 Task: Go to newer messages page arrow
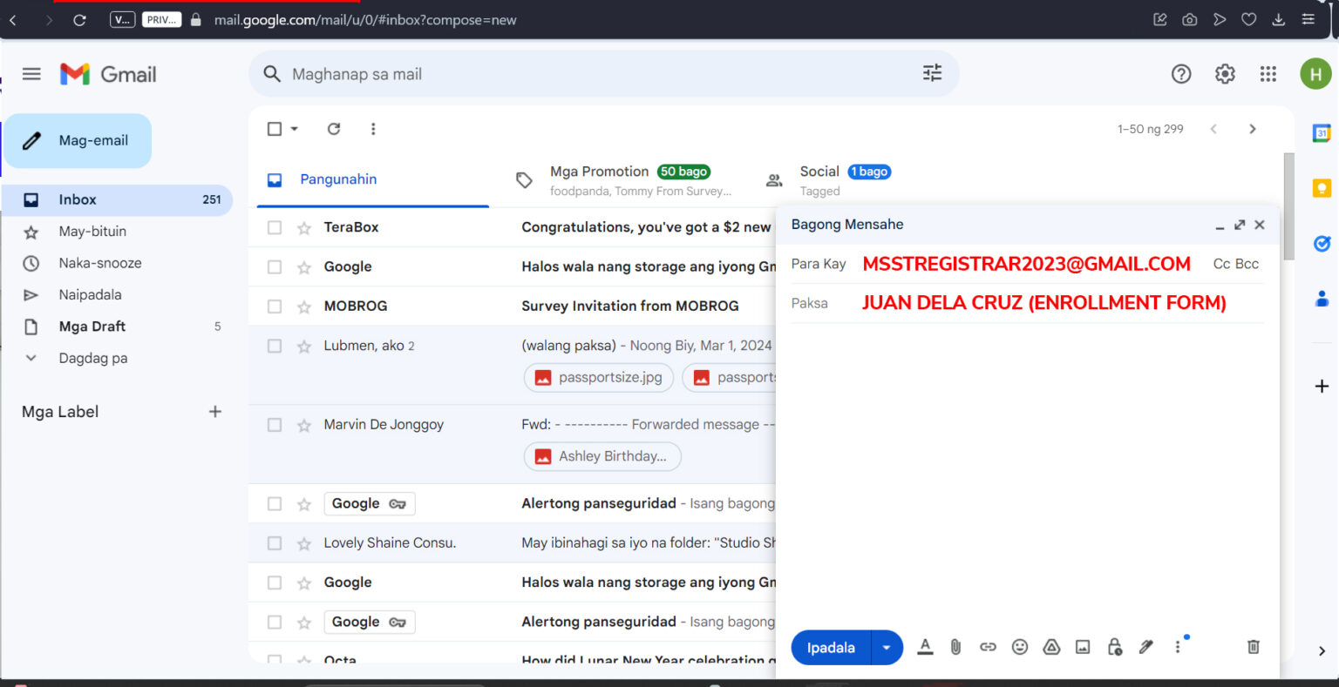1213,129
